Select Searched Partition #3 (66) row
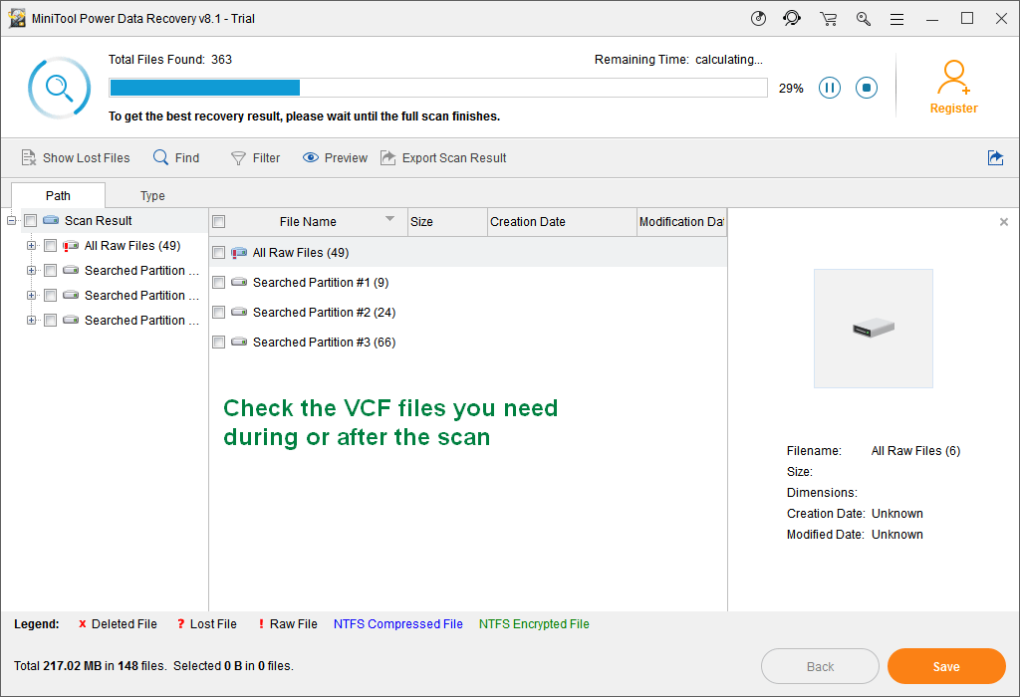This screenshot has width=1020, height=697. [468, 342]
